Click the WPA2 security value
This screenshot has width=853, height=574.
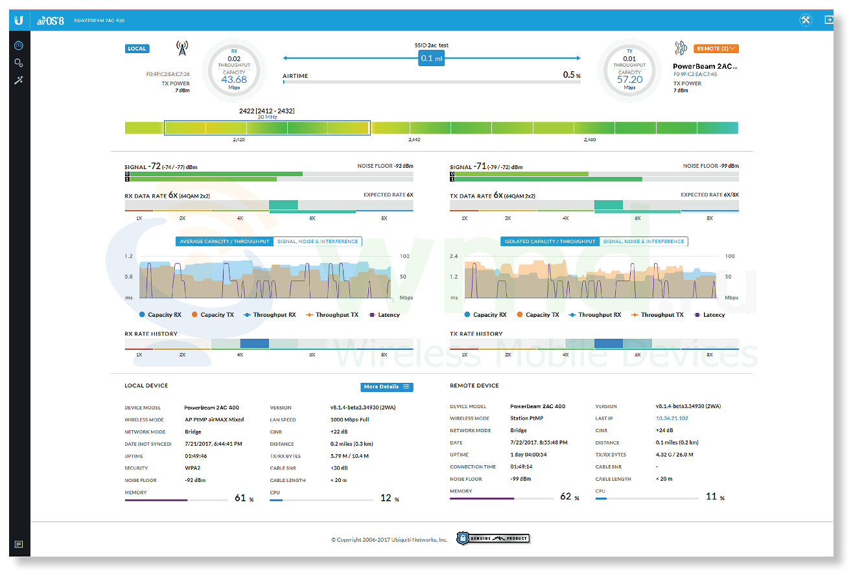193,468
